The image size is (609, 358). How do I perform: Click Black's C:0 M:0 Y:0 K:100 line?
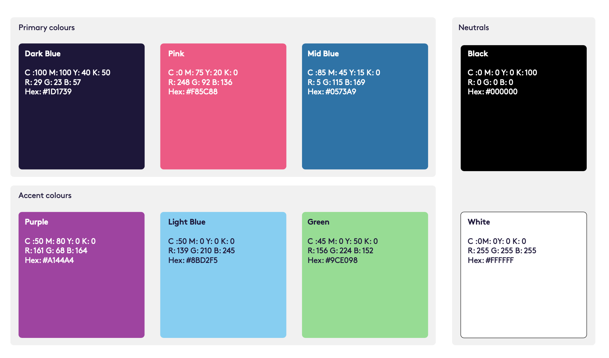[x=502, y=72]
